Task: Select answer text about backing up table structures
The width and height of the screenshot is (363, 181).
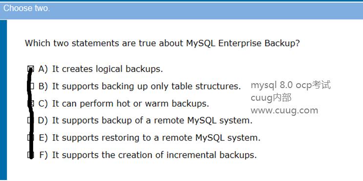Action: pyautogui.click(x=147, y=86)
